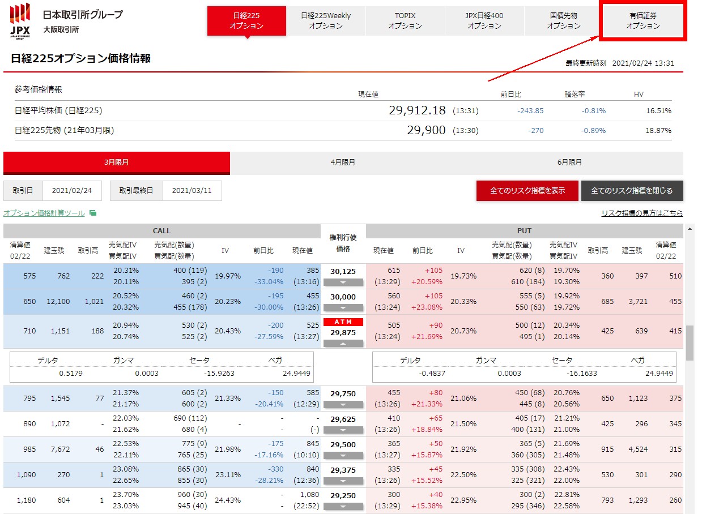Click the option table's vertical scrollbar thumb
The height and width of the screenshot is (514, 702).
coord(690,342)
